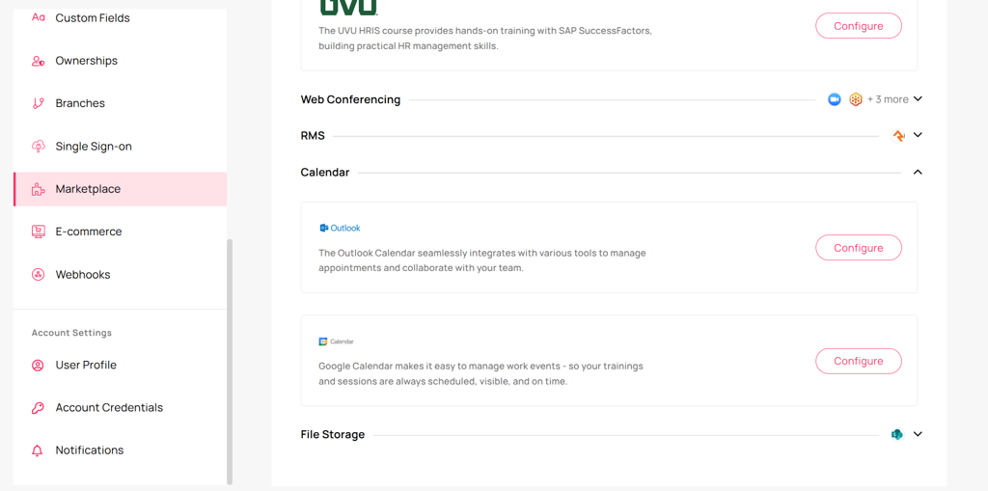Click the SharePoint icon in File Storage
Image resolution: width=988 pixels, height=491 pixels.
click(x=897, y=434)
